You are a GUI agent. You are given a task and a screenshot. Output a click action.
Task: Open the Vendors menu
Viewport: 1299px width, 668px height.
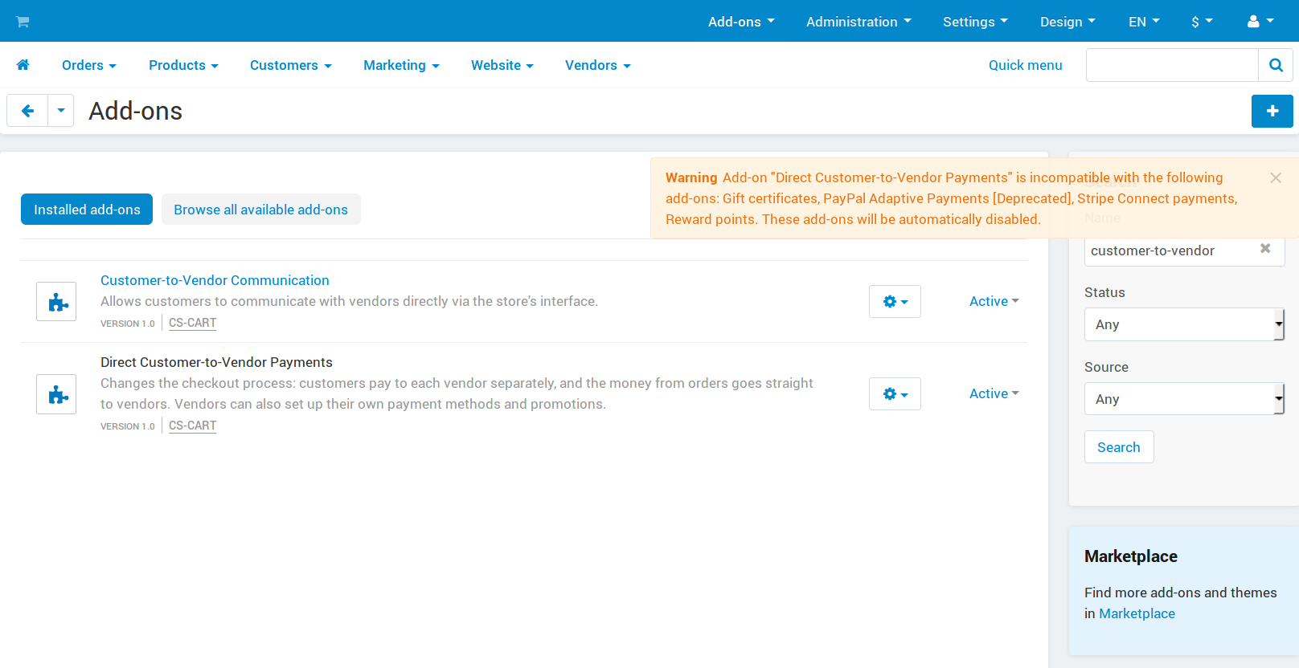pyautogui.click(x=598, y=65)
